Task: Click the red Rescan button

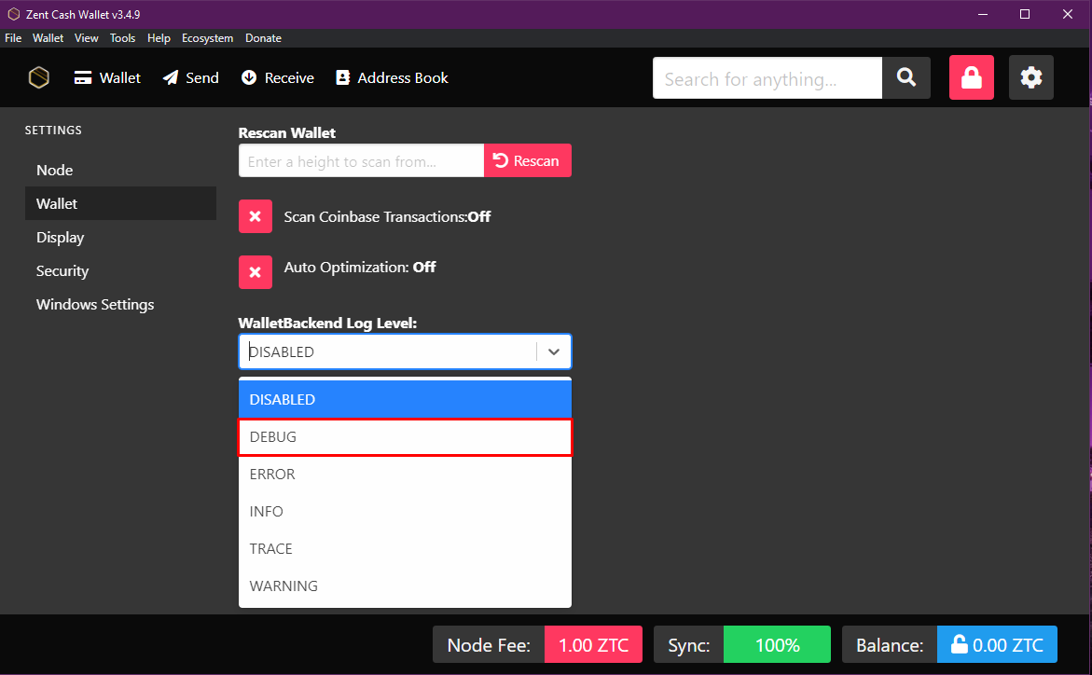Action: [527, 161]
